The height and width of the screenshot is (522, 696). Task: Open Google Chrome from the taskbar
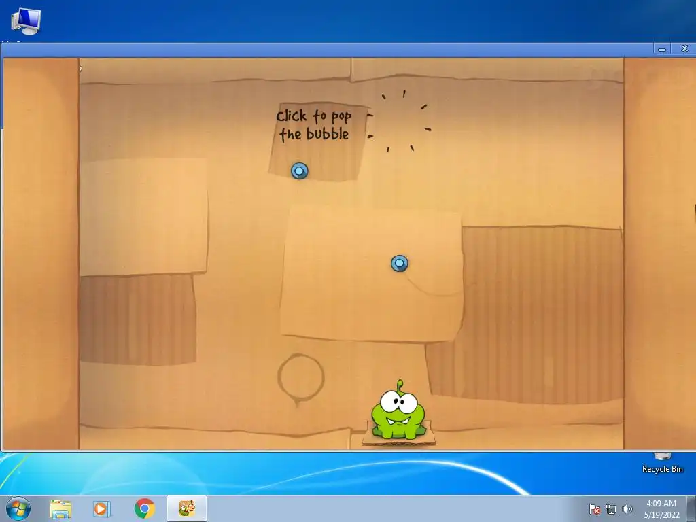pyautogui.click(x=144, y=508)
